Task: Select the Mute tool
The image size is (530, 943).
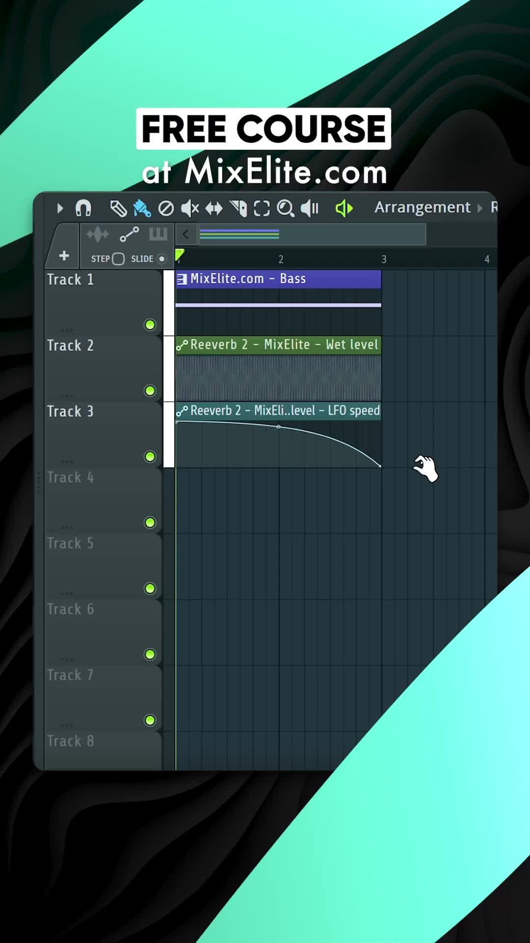Action: click(x=190, y=209)
